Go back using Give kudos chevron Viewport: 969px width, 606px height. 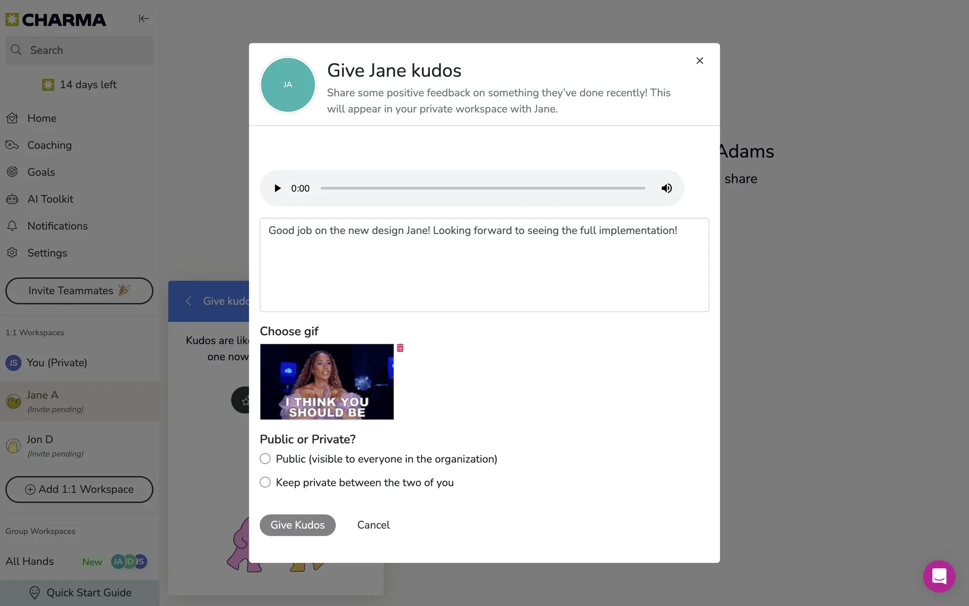click(x=189, y=301)
